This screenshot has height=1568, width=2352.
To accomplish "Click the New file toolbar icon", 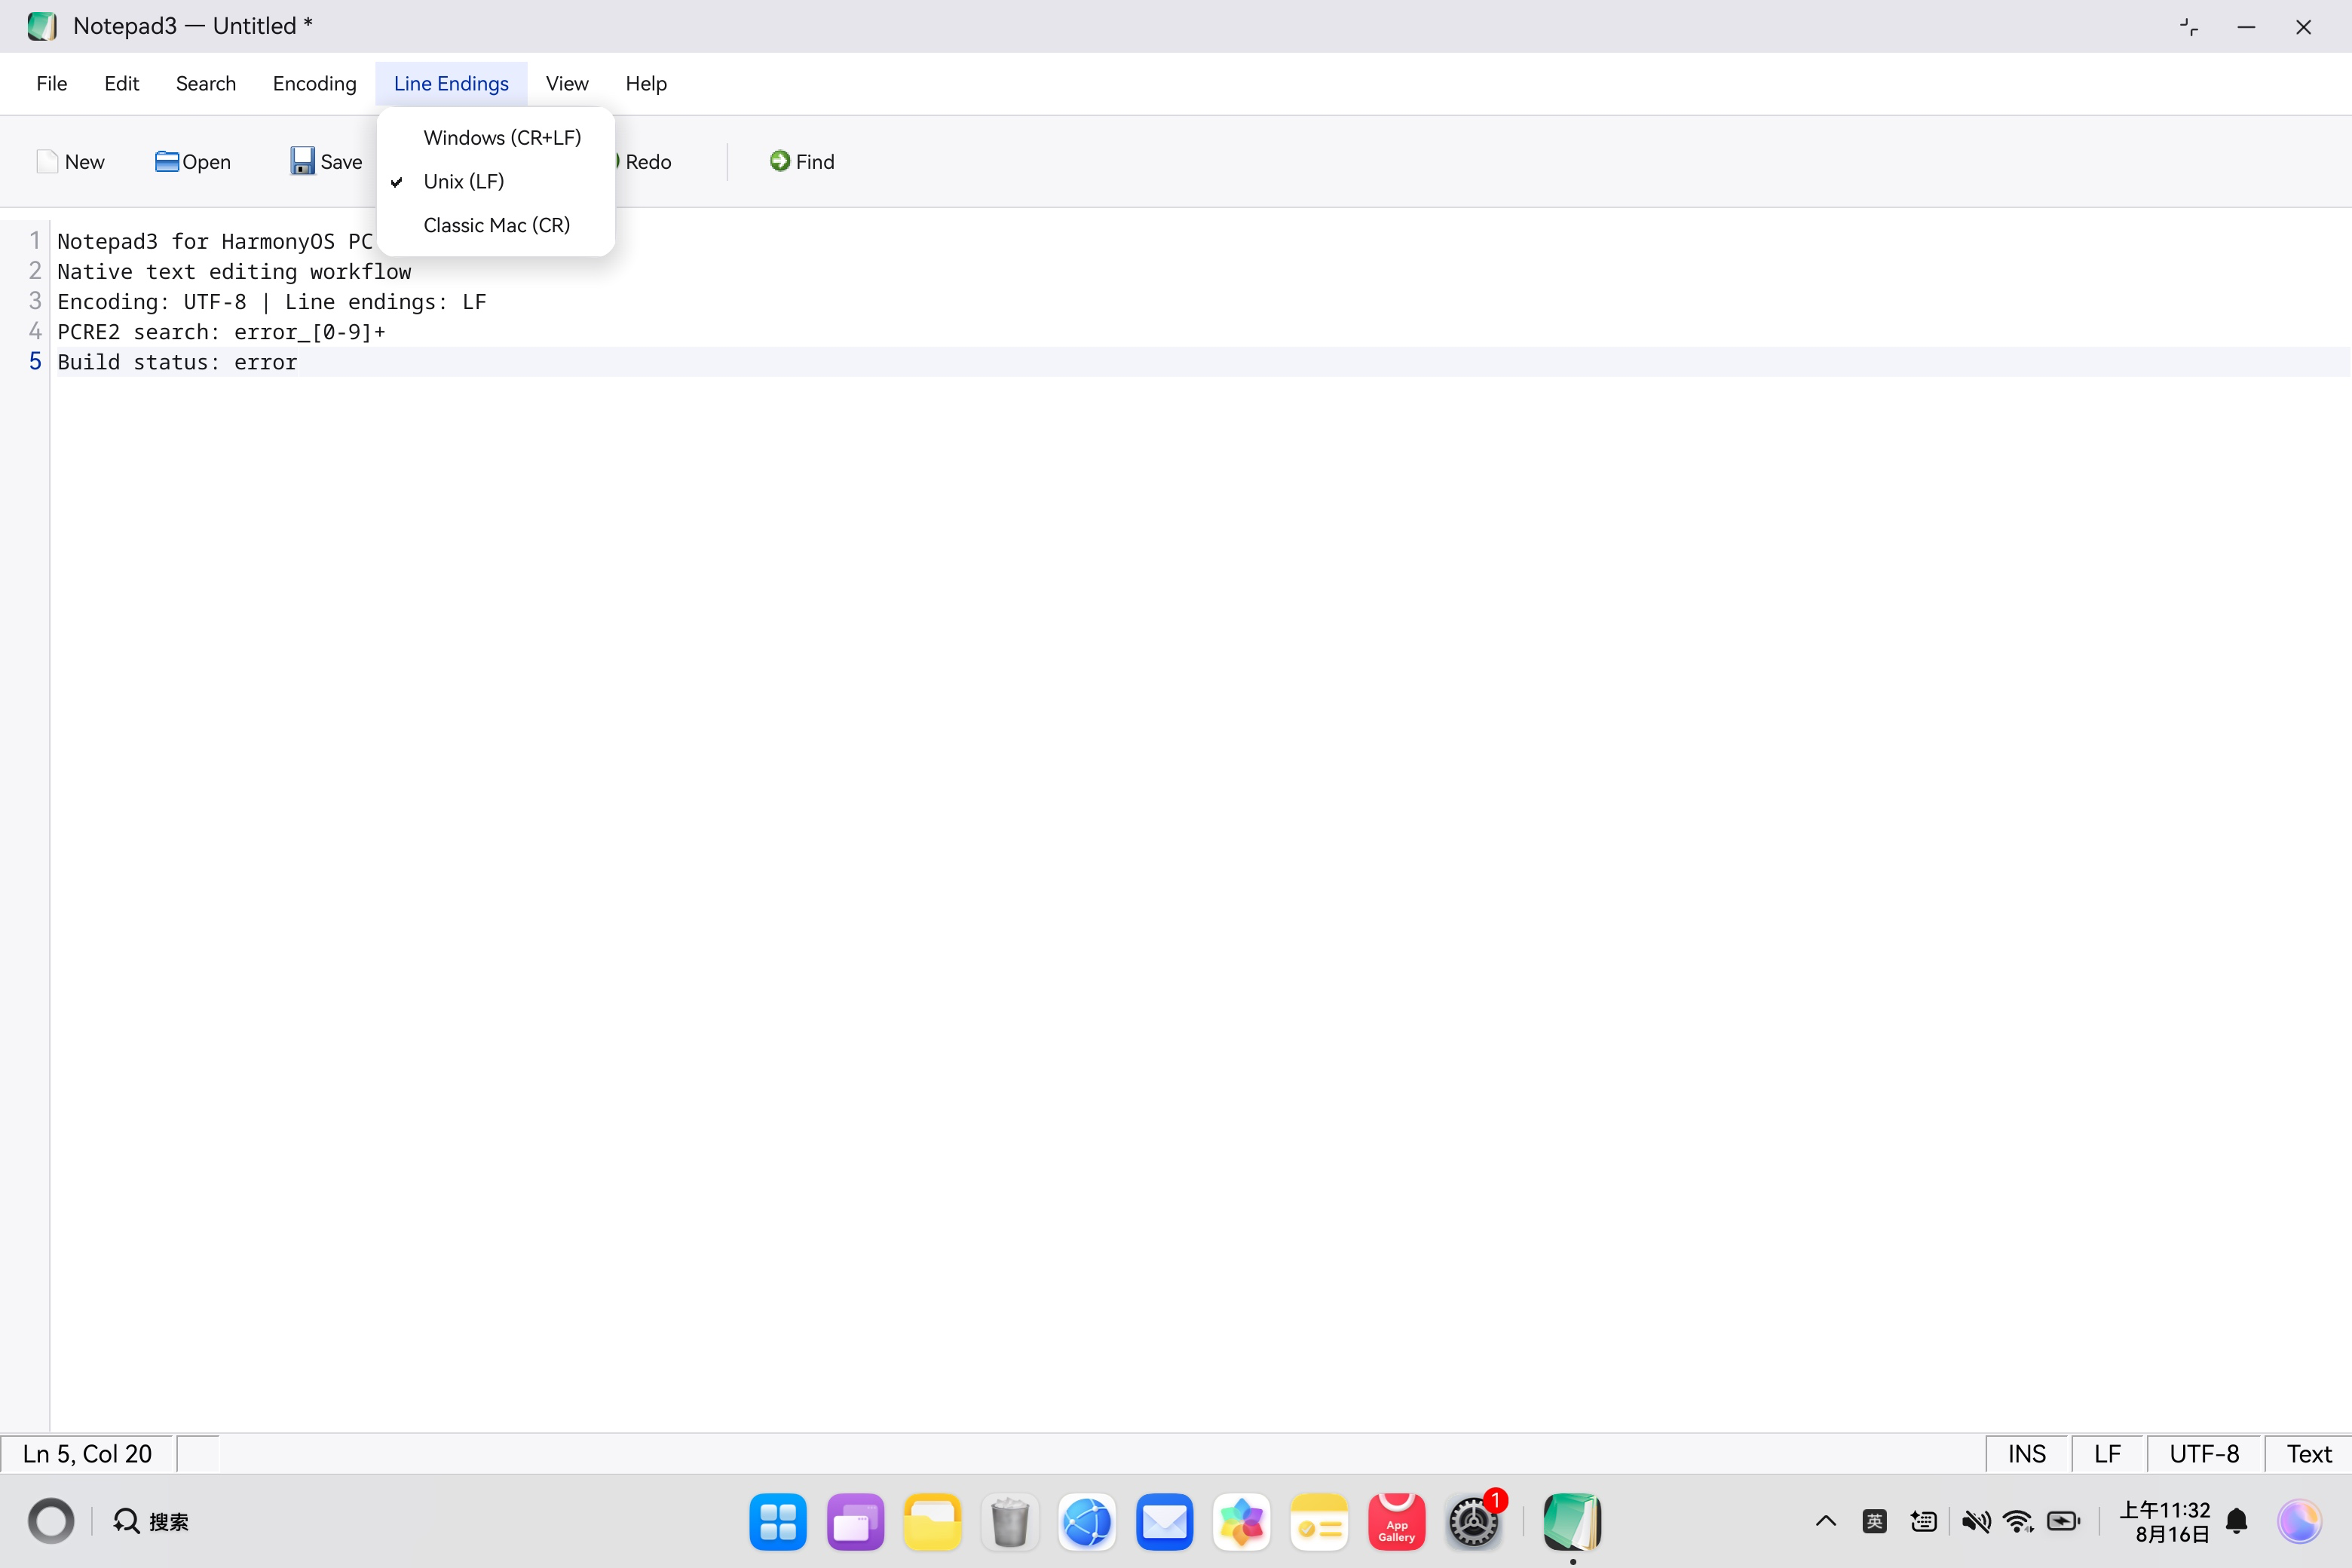I will click(47, 162).
